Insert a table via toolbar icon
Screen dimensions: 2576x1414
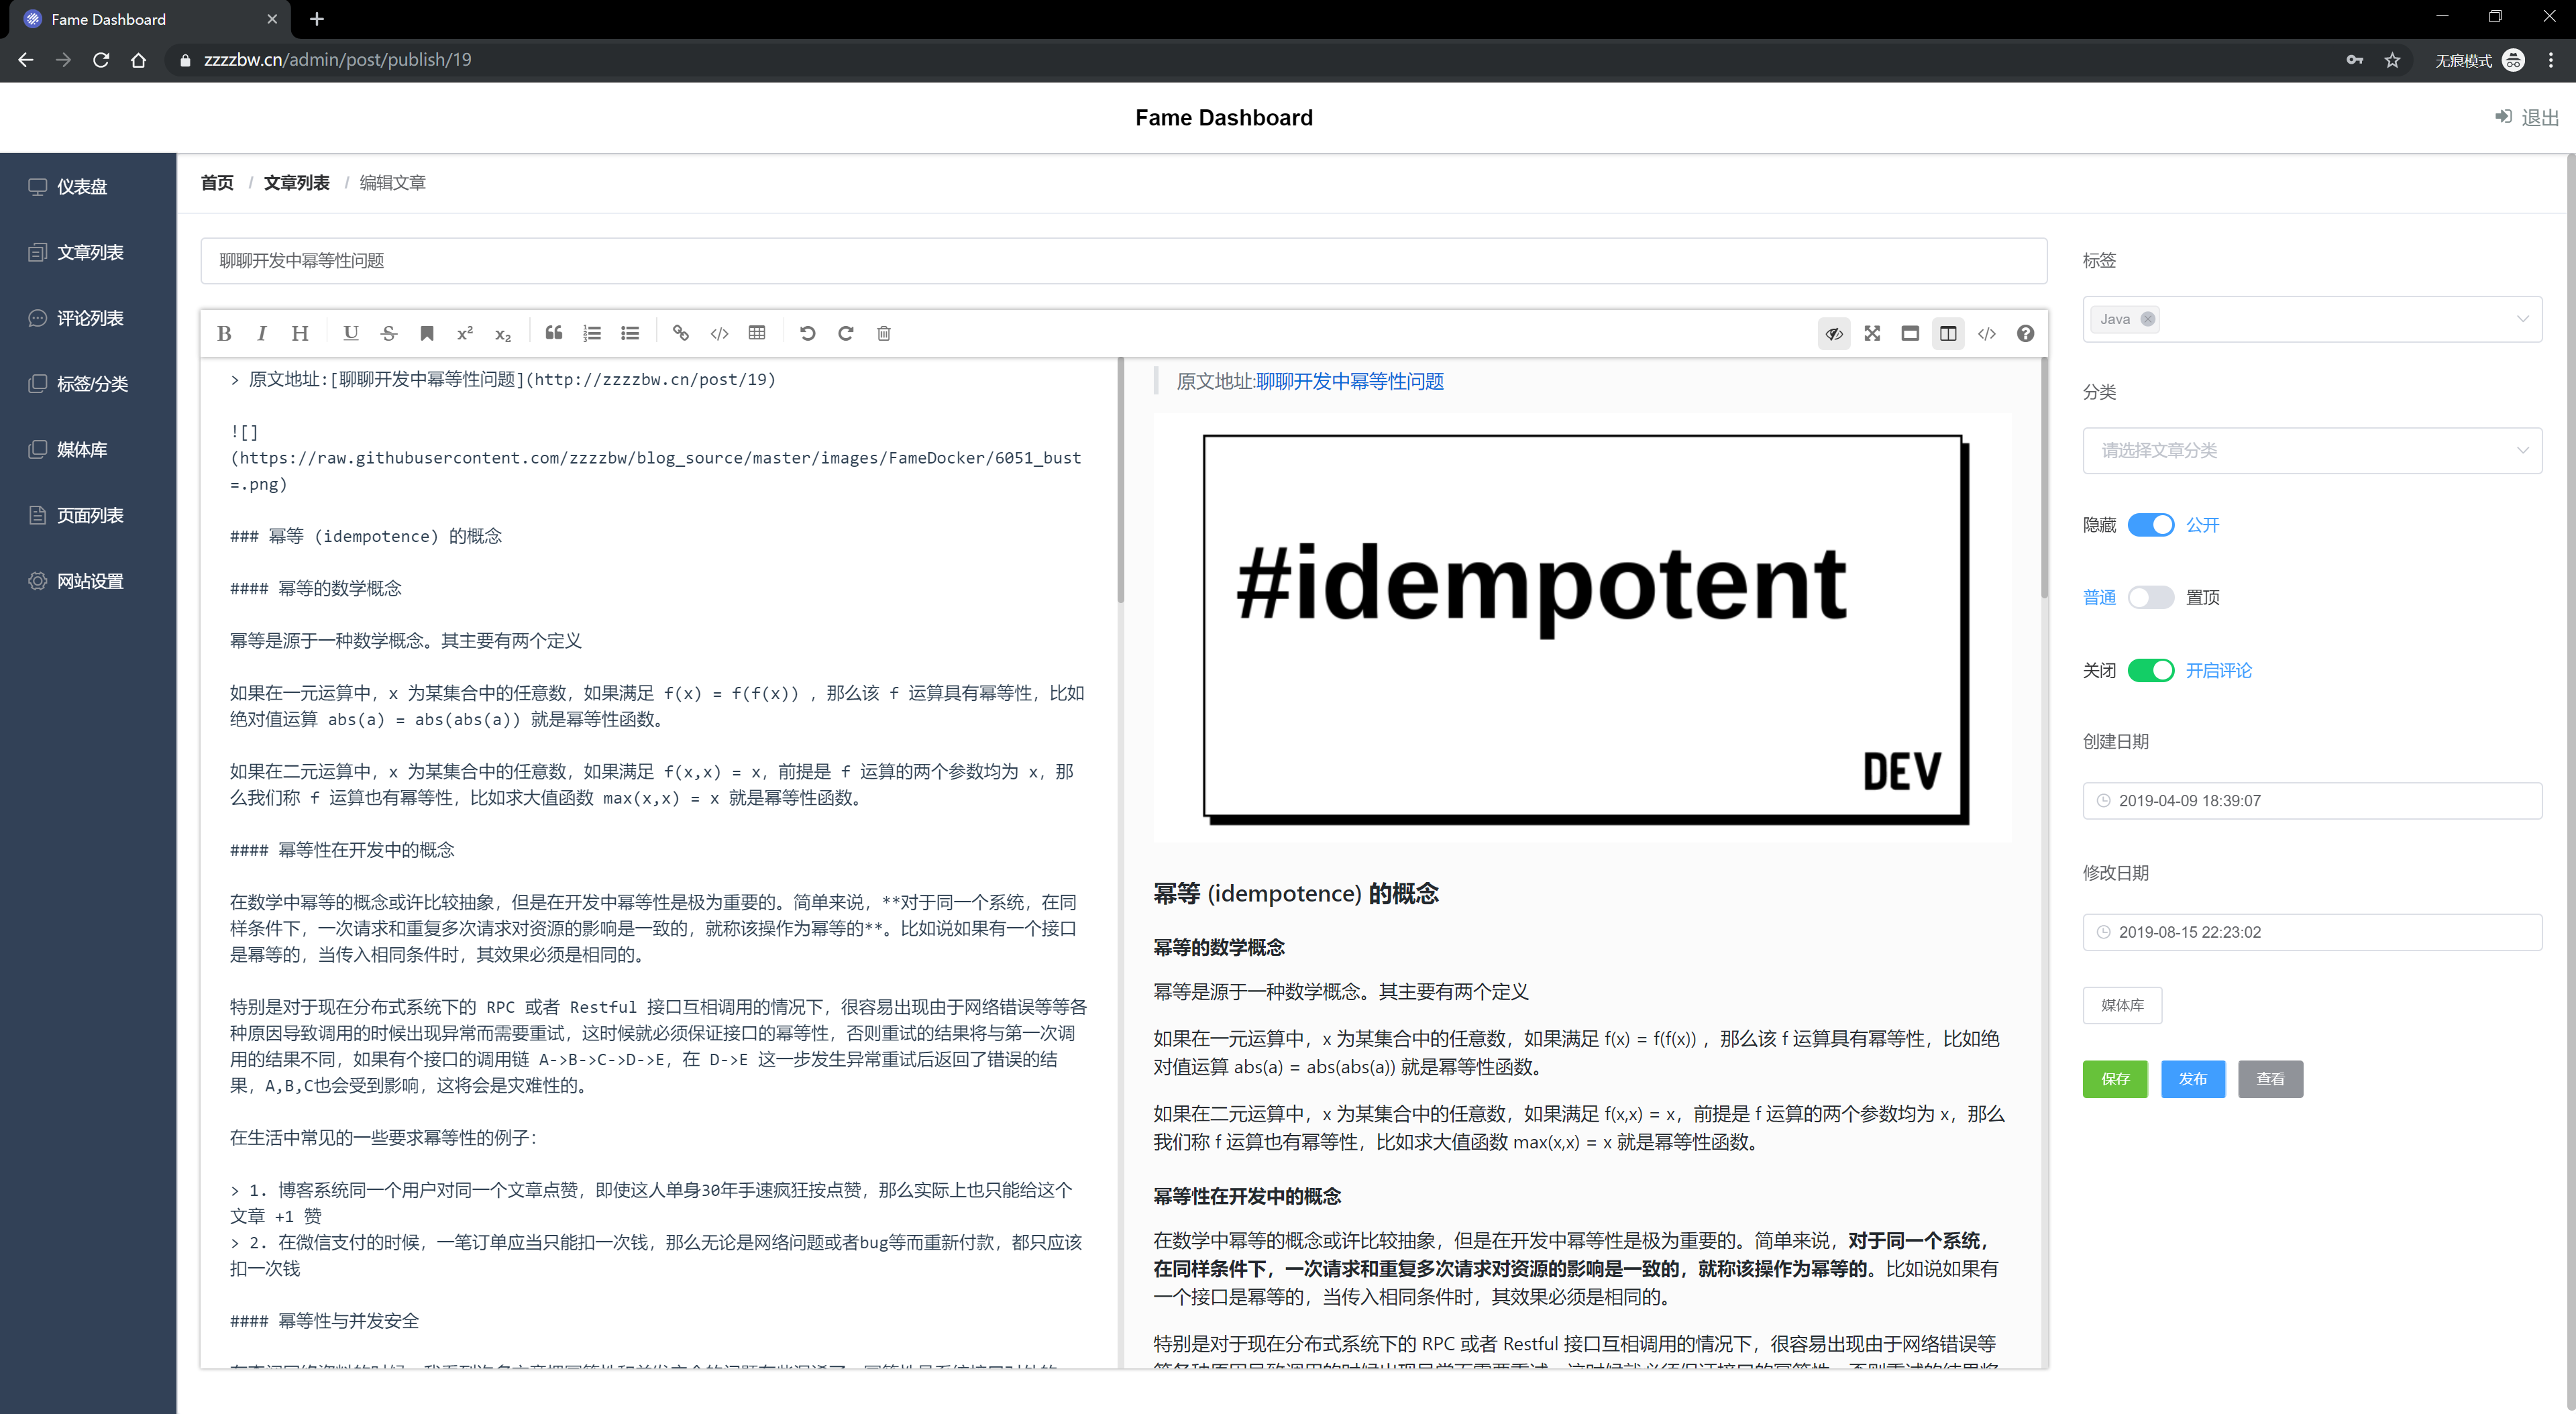click(757, 333)
